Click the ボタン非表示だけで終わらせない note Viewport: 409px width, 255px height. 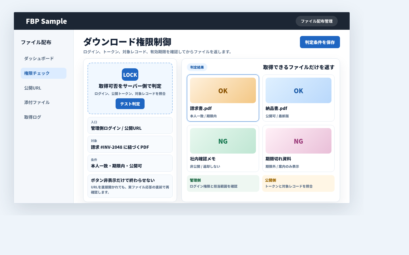tap(130, 186)
